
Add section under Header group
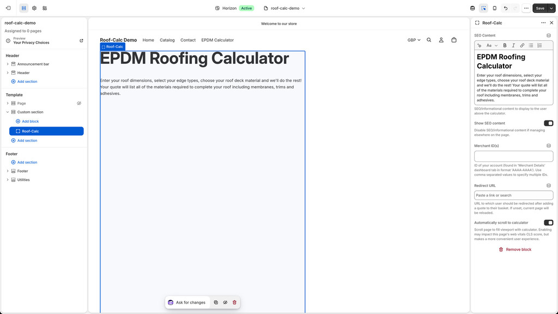pos(24,82)
